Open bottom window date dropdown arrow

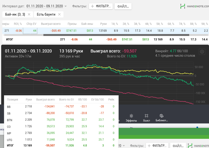124,146
